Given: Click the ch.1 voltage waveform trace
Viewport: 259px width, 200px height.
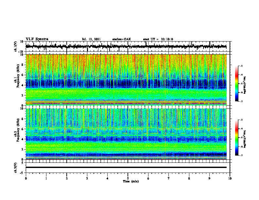Looking at the screenshot, I should point(126,46).
